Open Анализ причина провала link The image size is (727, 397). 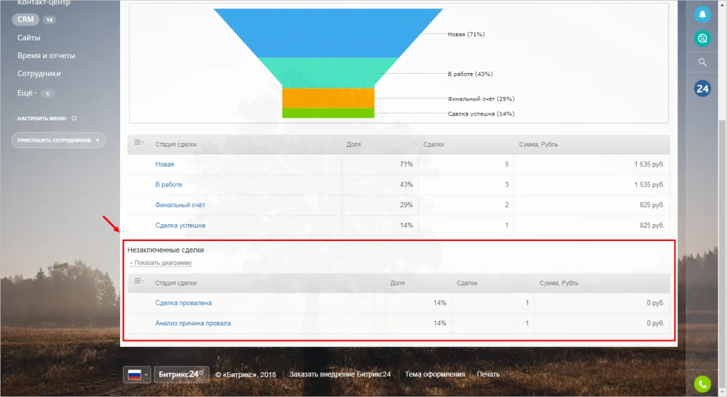(x=193, y=323)
